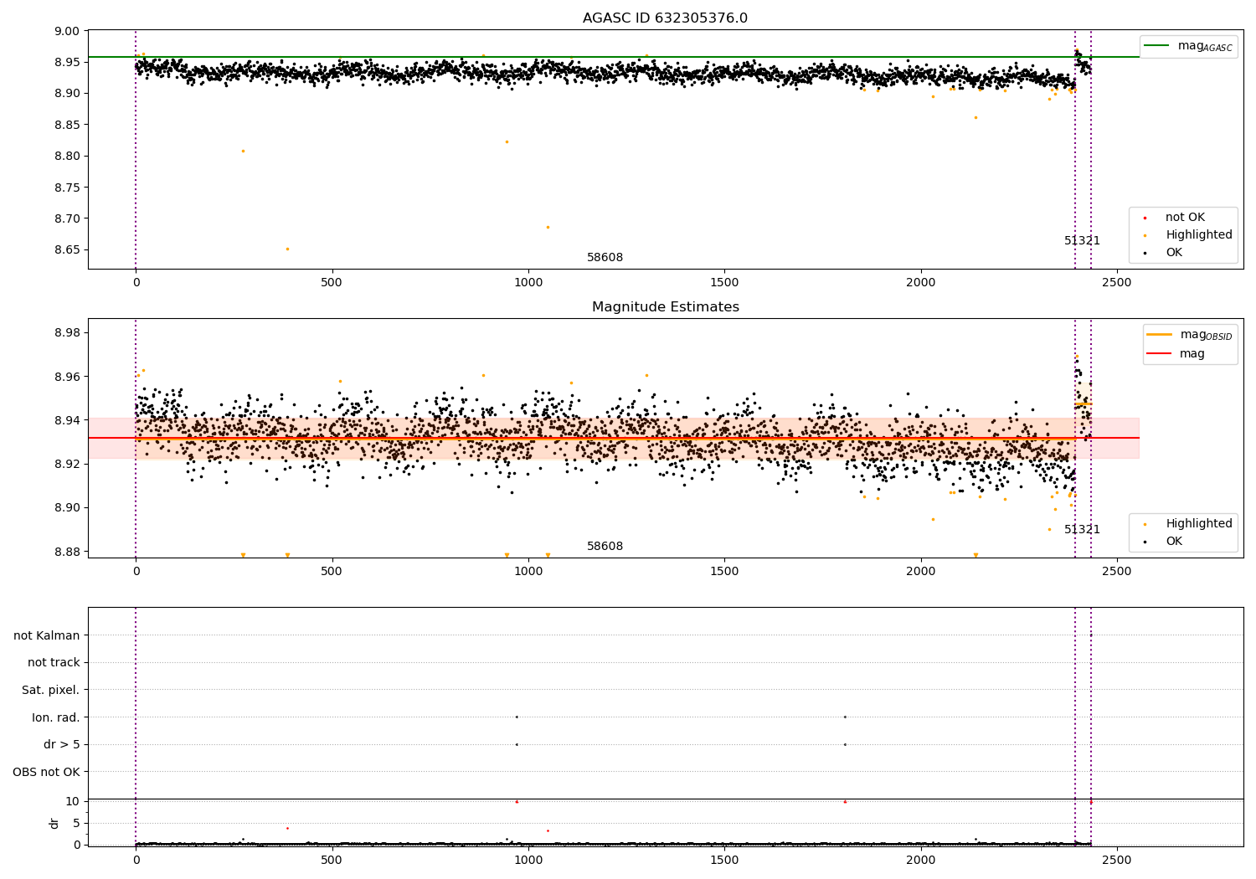The height and width of the screenshot is (879, 1256).
Task: Click the "8.94" y-axis tick label
Action: 66,420
